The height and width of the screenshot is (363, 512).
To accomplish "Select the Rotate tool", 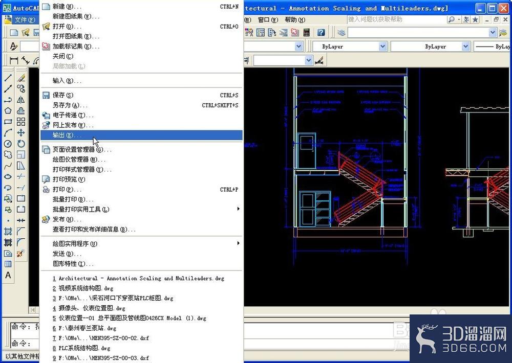I will pyautogui.click(x=21, y=144).
